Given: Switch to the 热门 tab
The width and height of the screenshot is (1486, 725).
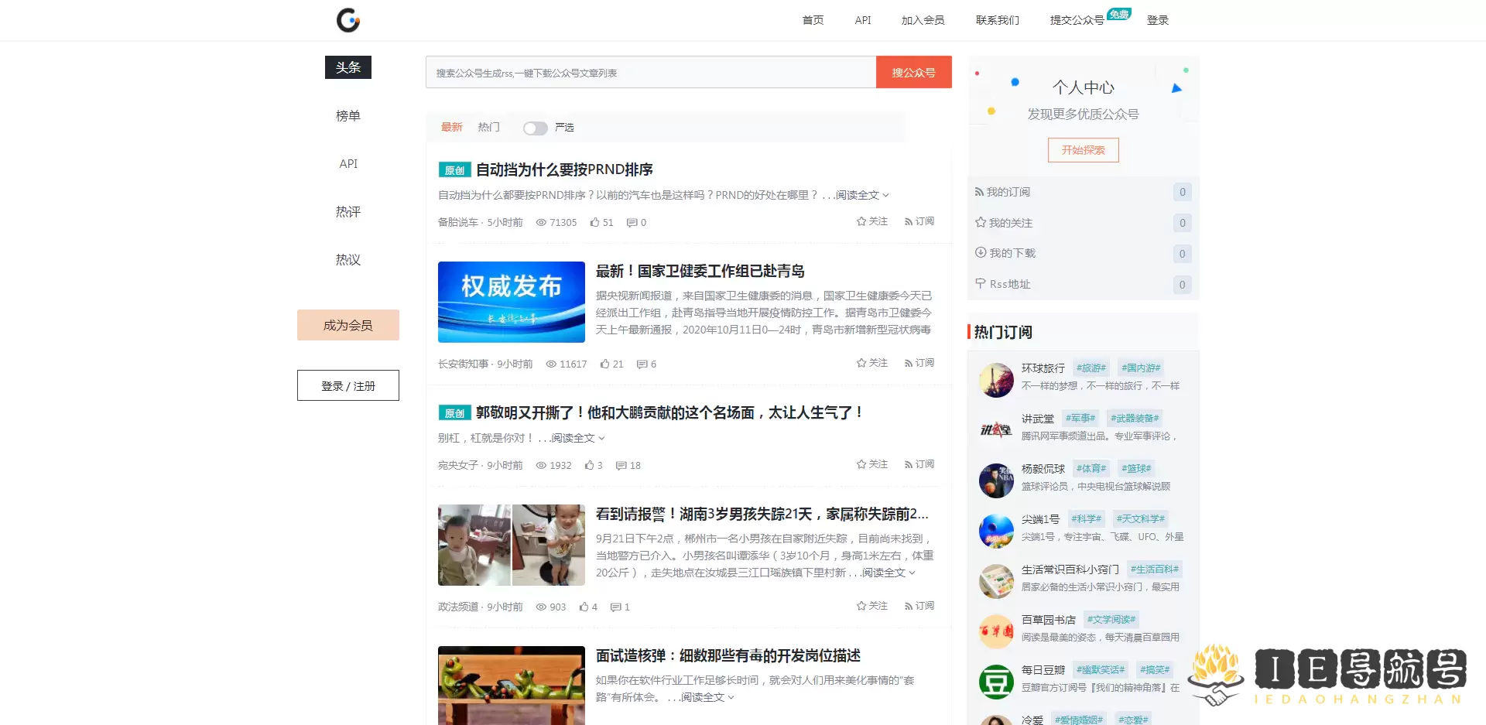Looking at the screenshot, I should tap(488, 127).
